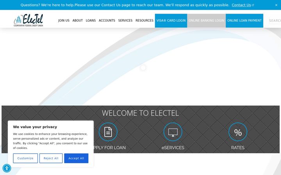Click Reject All cookies
Viewport: 281px width, 175px height.
click(51, 158)
